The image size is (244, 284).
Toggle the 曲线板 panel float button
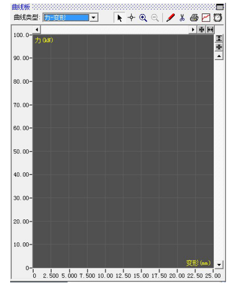(x=220, y=7)
